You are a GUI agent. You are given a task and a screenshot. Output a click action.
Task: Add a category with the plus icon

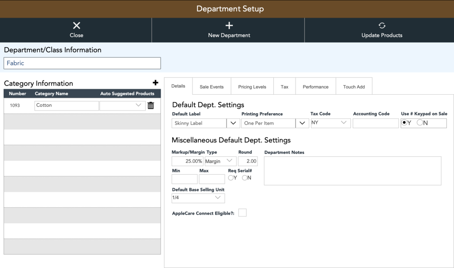[155, 83]
